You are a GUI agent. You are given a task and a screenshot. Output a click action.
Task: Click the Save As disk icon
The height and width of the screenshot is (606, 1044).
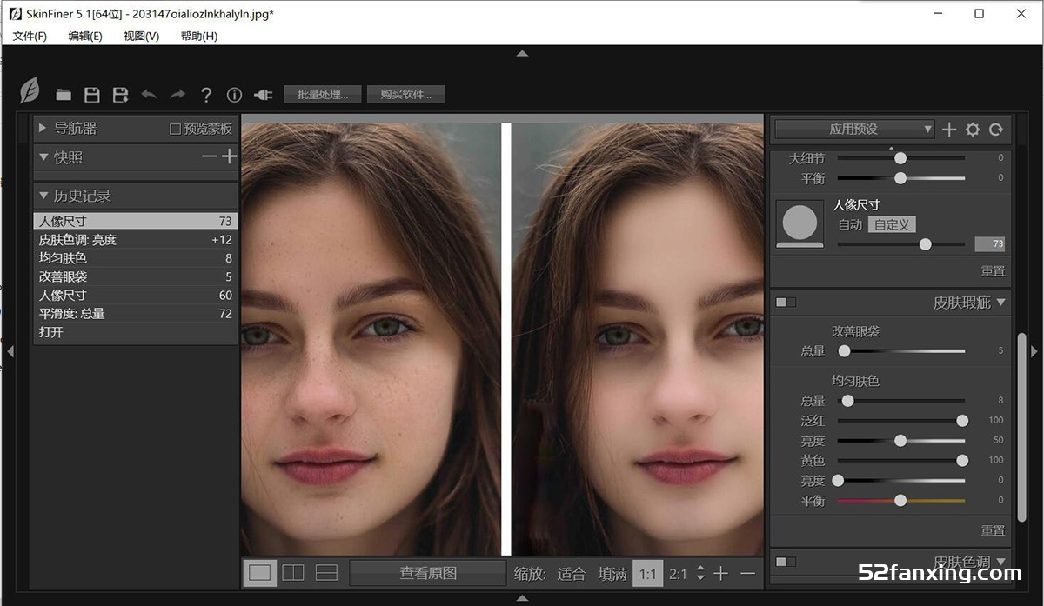pos(120,95)
